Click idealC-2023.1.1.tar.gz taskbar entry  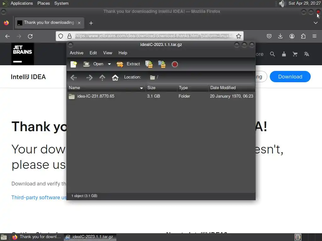pos(90,237)
